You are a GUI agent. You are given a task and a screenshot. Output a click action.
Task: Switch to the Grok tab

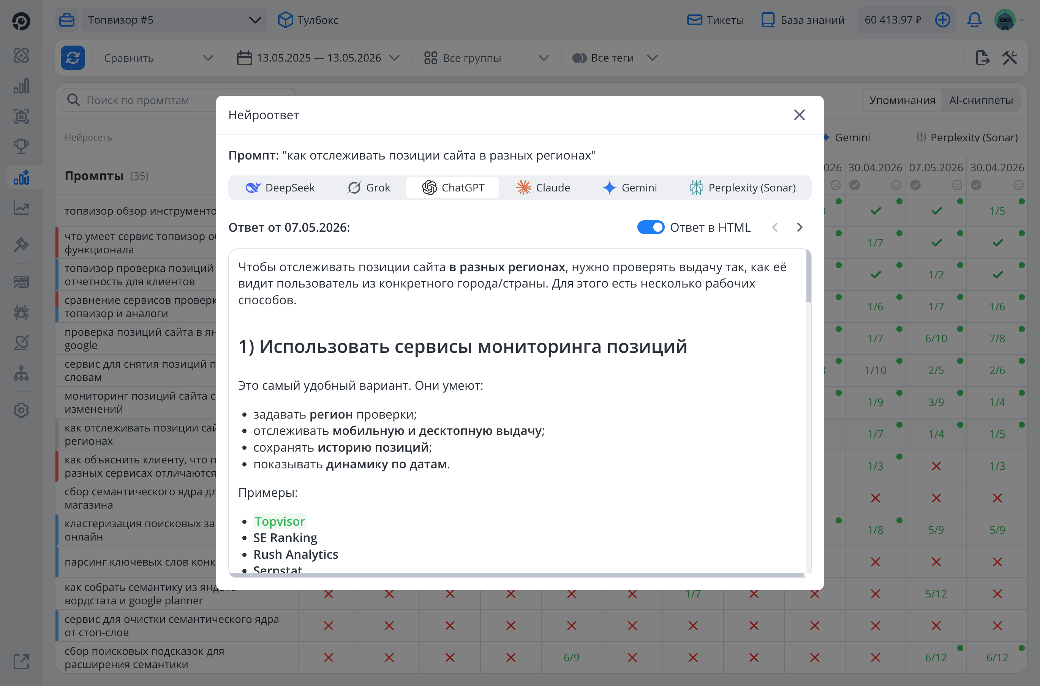click(x=368, y=188)
